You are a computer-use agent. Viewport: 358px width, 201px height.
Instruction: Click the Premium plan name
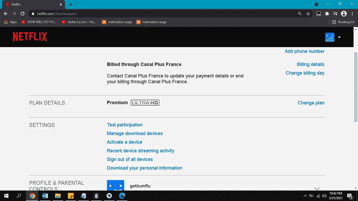tap(117, 103)
